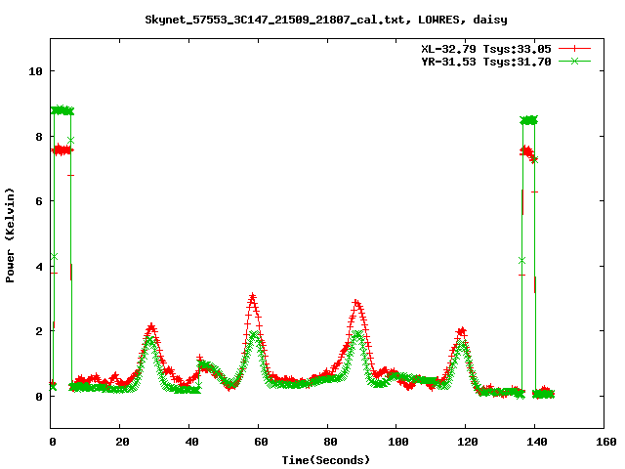Select the XL-32.79 Tsys:33.05 legend label

tap(486, 49)
